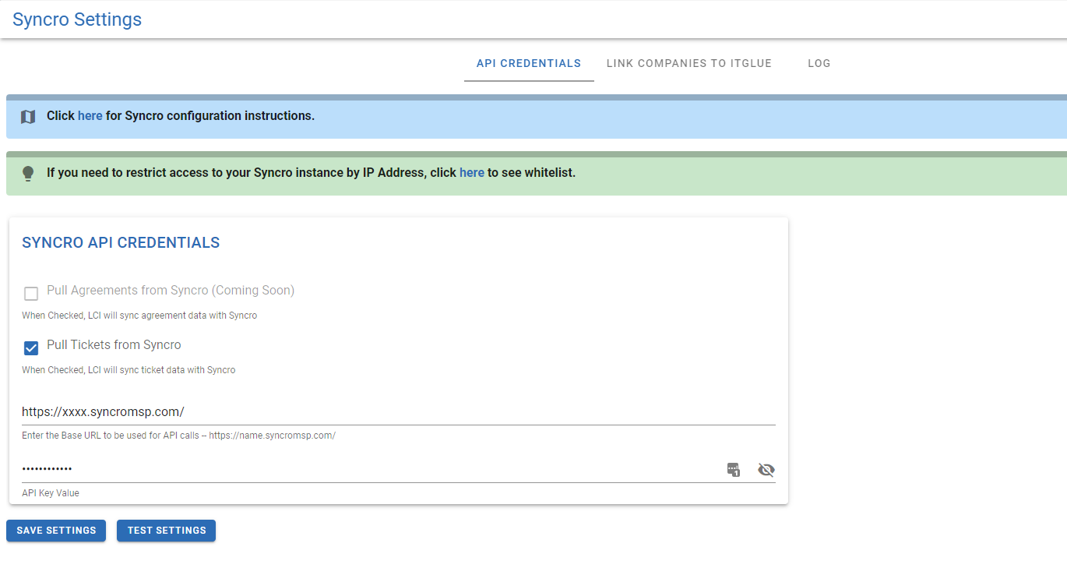Click the map icon in blue banner
This screenshot has height=568, width=1067.
tap(28, 117)
